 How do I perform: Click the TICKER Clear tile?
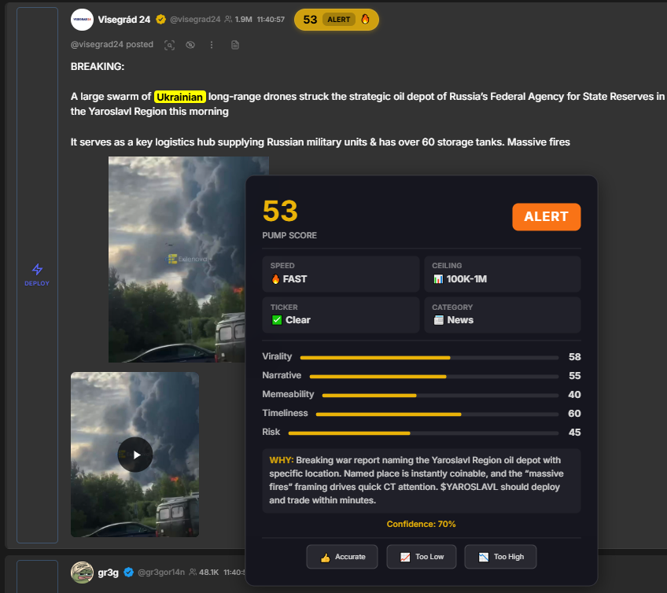[x=341, y=315]
